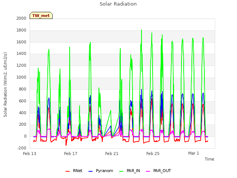This screenshot has width=237, height=178.
Task: Click the 1400 y-axis tick label
Action: click(21, 53)
